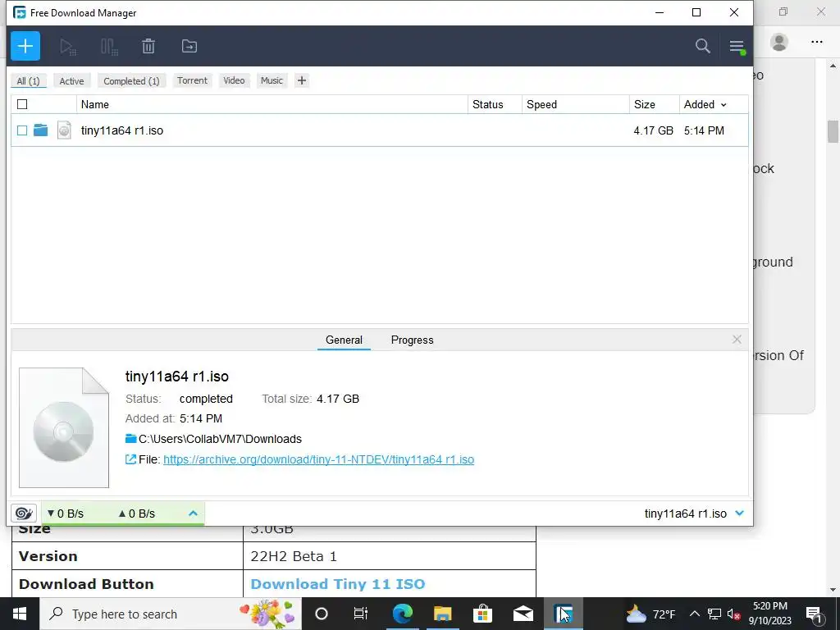The width and height of the screenshot is (840, 630).
Task: Open File Explorer from the taskbar
Action: [442, 614]
